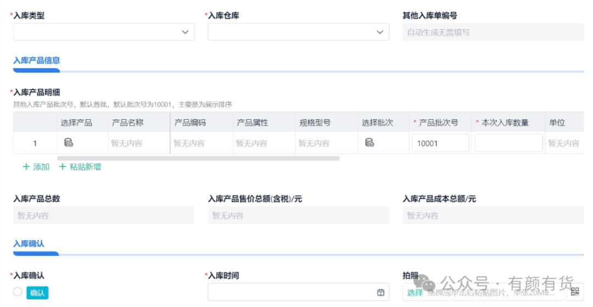
Task: Go to the 入库确认 section tab
Action: click(x=29, y=243)
